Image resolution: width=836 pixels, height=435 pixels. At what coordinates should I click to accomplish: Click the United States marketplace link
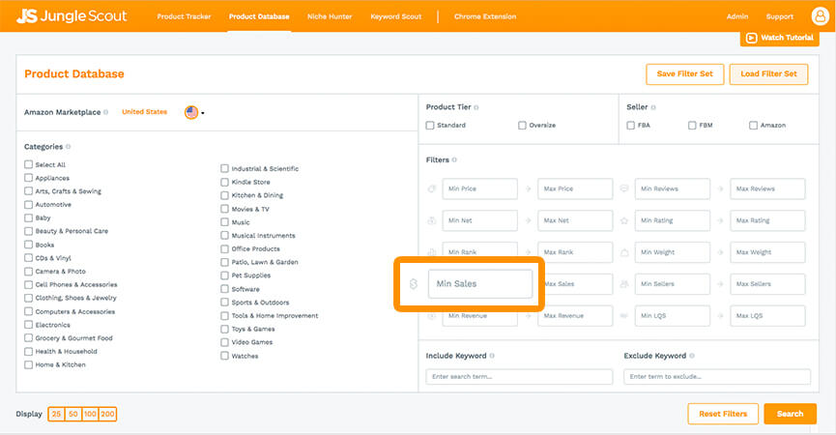(144, 112)
